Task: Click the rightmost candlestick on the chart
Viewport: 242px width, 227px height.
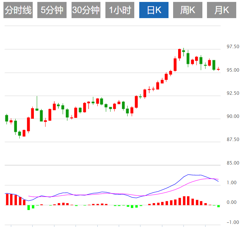Action: (218, 69)
